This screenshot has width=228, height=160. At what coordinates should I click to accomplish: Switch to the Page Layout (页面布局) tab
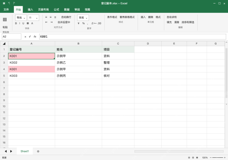click(x=43, y=9)
